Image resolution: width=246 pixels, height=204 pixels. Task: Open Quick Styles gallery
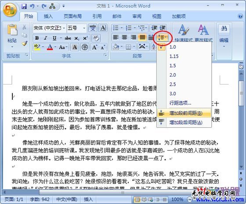click(184, 33)
